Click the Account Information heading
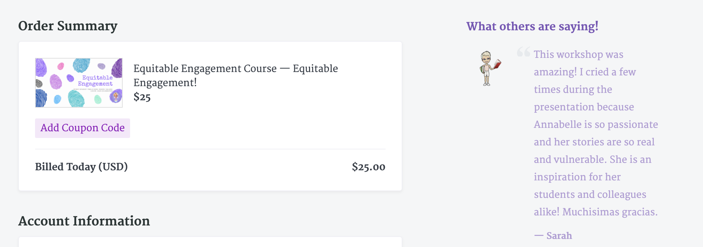This screenshot has width=703, height=247. pos(84,221)
